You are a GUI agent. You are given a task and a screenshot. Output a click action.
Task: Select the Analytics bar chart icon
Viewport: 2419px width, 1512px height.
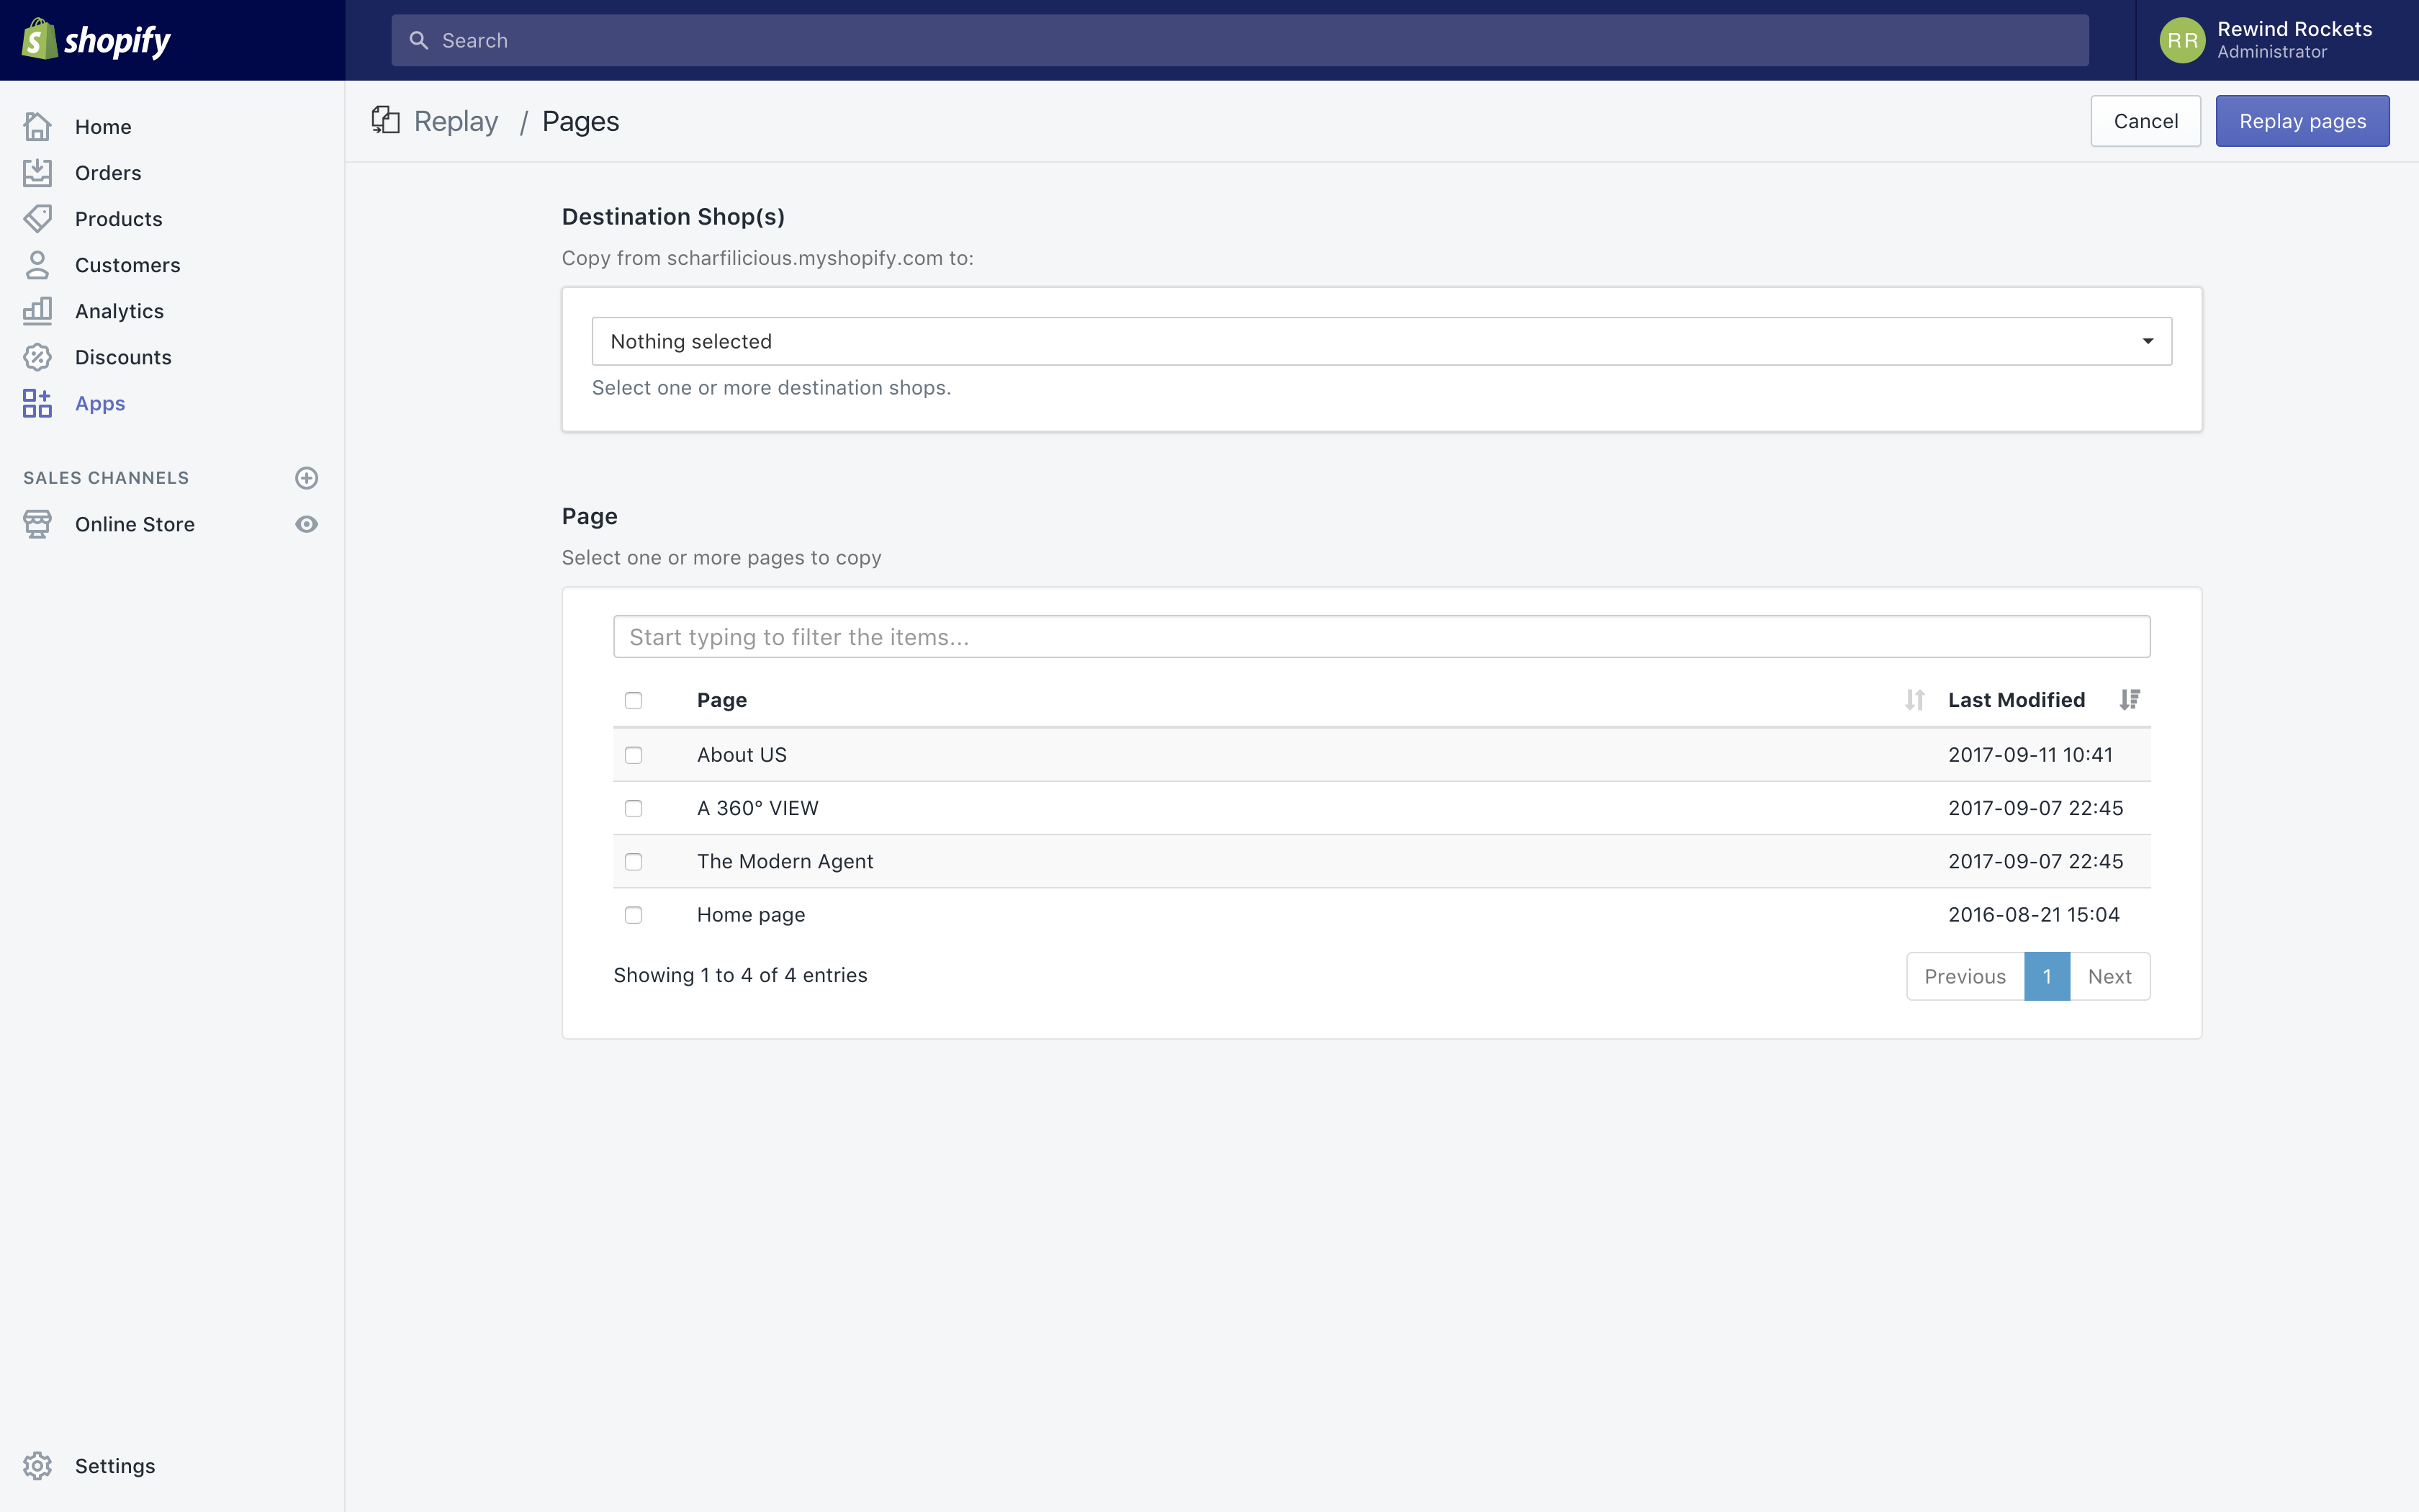tap(38, 310)
